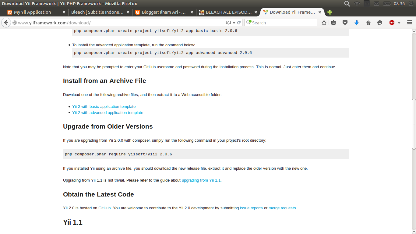Click the 08:36 clock
The width and height of the screenshot is (416, 234).
pyautogui.click(x=399, y=4)
